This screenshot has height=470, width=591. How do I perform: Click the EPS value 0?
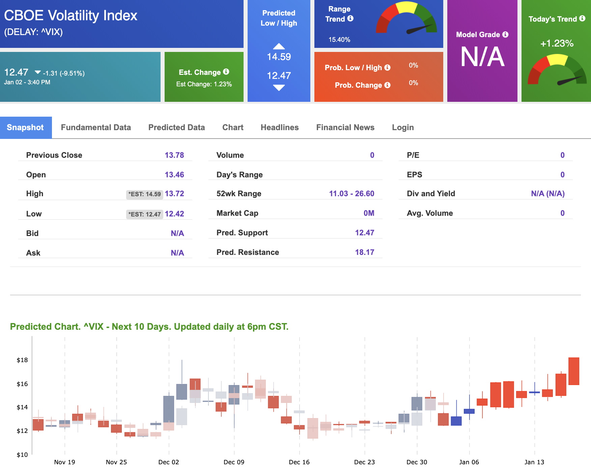562,175
